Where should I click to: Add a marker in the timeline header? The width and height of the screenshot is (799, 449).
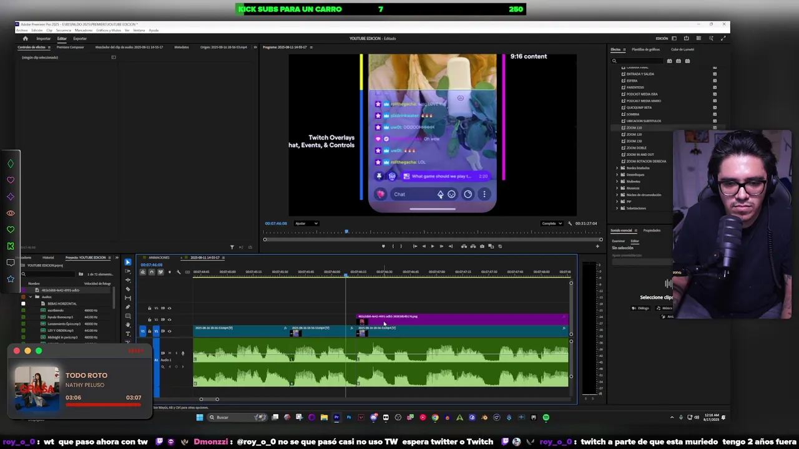pyautogui.click(x=169, y=272)
